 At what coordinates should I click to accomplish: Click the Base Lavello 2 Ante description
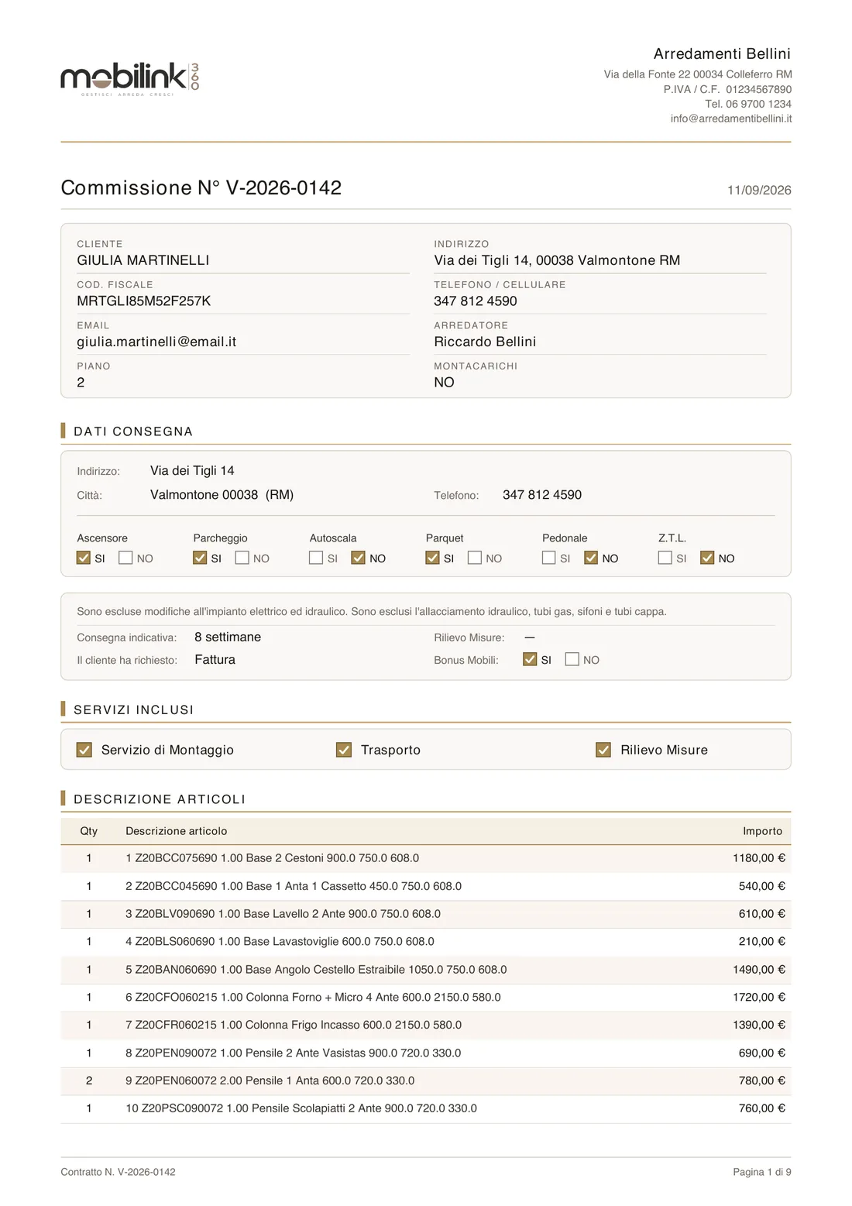point(283,914)
